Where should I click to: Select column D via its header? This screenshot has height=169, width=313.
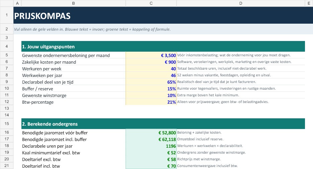(241, 3)
